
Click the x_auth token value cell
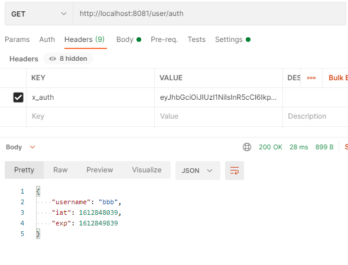(219, 97)
